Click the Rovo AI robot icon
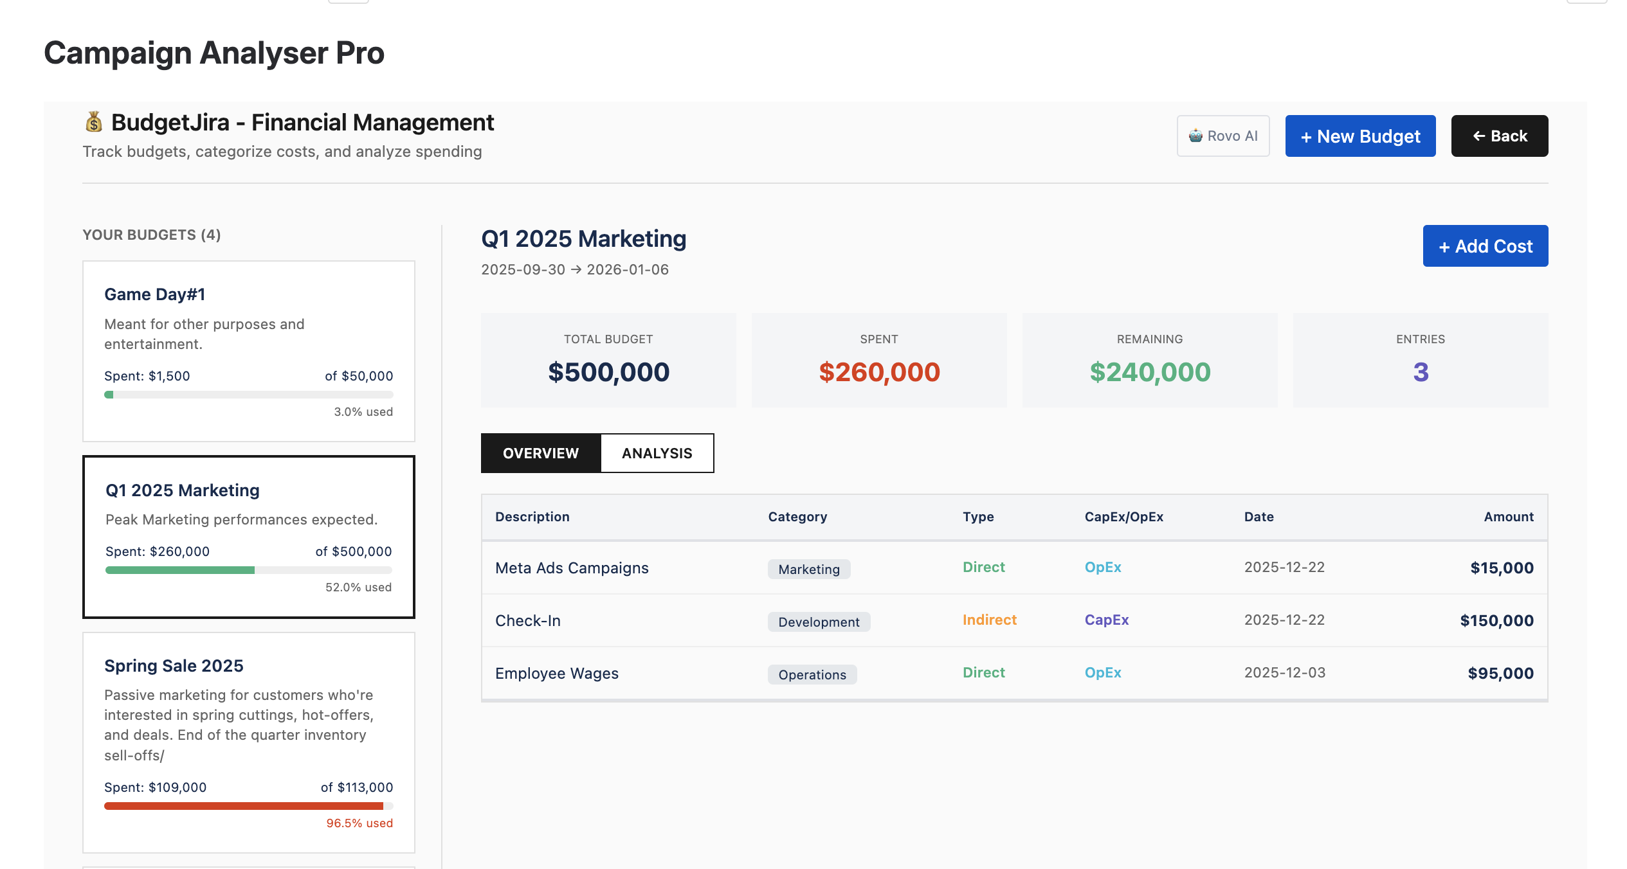Screen dimensions: 1627x869 tap(1195, 136)
